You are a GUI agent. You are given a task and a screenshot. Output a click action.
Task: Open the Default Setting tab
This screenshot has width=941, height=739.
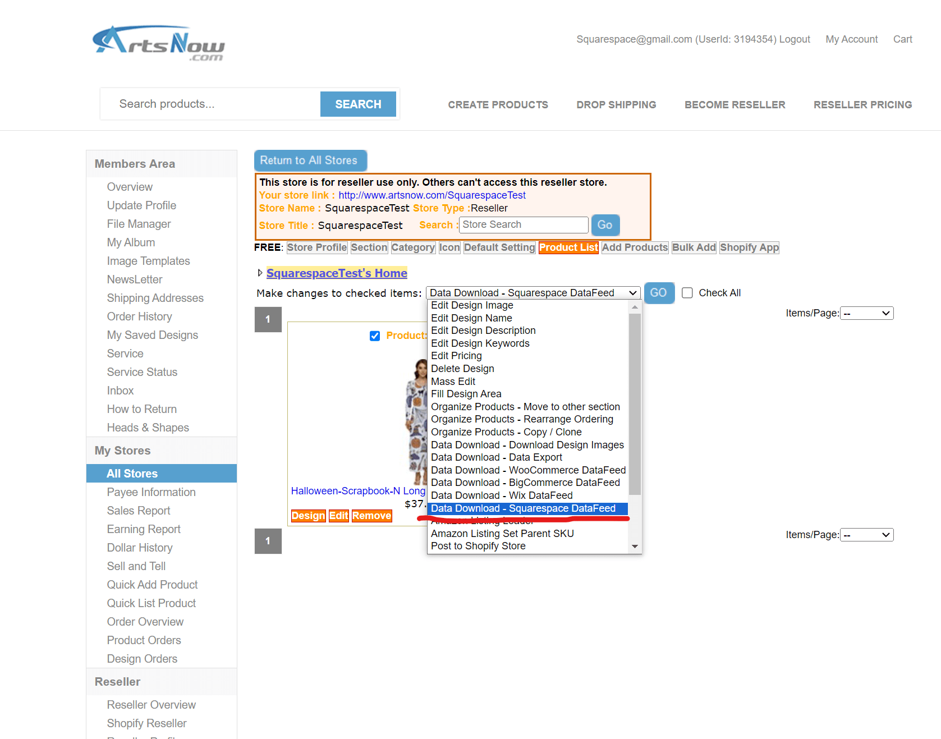click(x=499, y=247)
